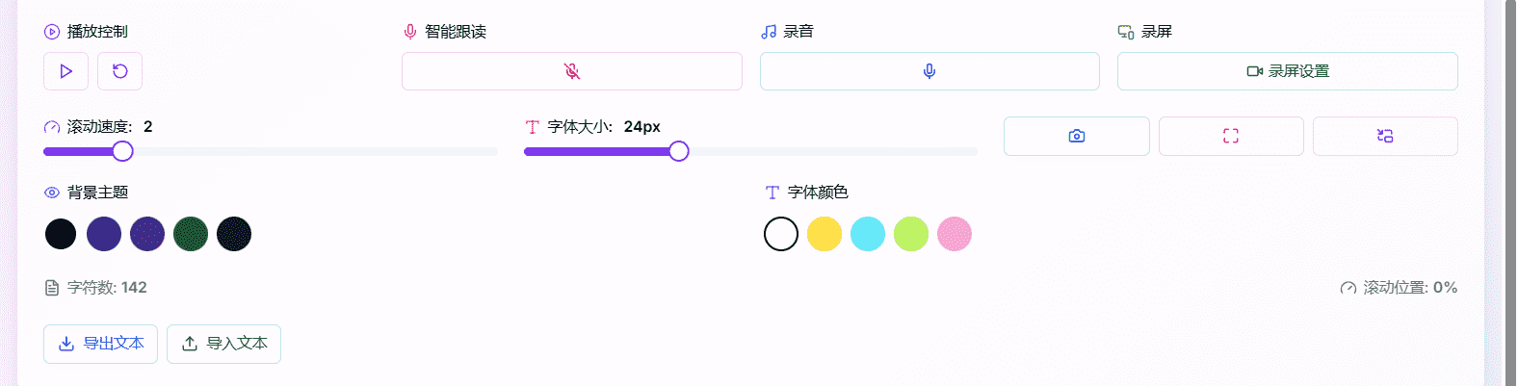This screenshot has height=386, width=1518.
Task: Select the pink font color
Action: click(955, 234)
